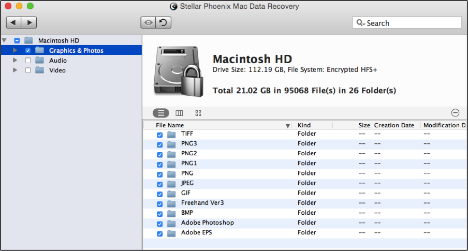Click the File Name sort arrow
Image resolution: width=468 pixels, height=251 pixels.
point(288,126)
